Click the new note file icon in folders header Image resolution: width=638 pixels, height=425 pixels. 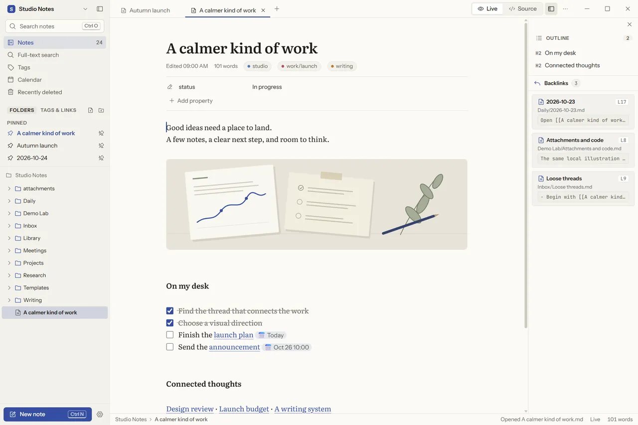(x=90, y=110)
